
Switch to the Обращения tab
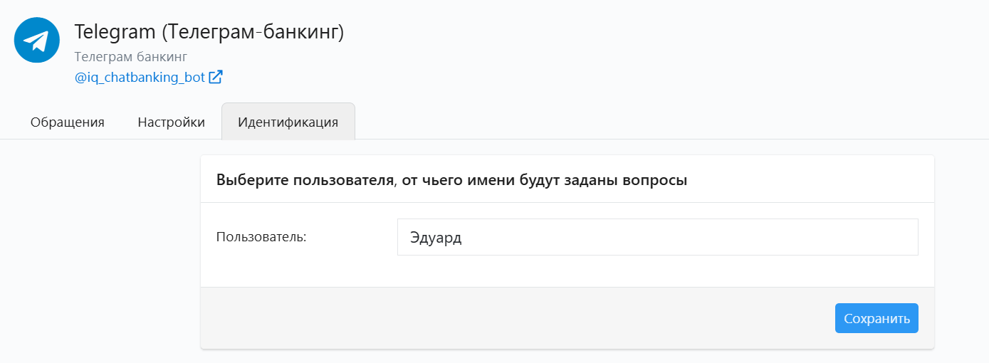(x=68, y=122)
